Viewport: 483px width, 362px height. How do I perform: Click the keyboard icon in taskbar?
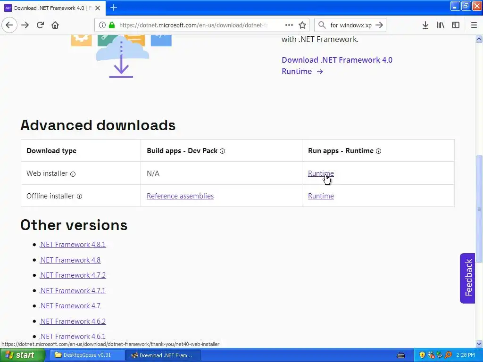[401, 355]
